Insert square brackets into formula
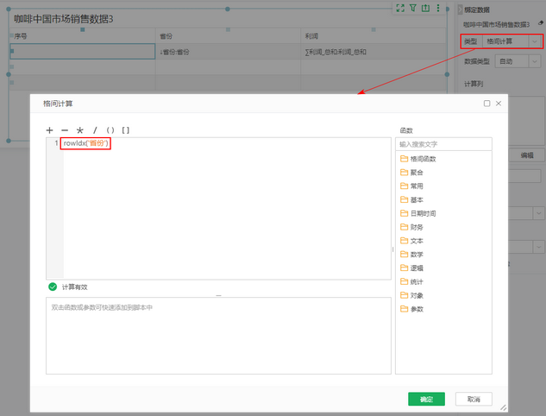Viewport: 546px width, 416px height. [126, 130]
